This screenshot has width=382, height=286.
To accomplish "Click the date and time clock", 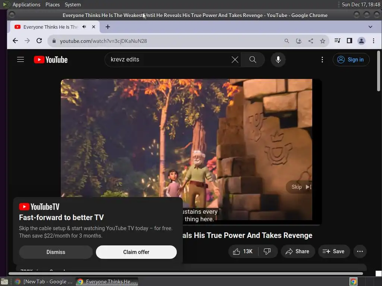I will point(361,4).
